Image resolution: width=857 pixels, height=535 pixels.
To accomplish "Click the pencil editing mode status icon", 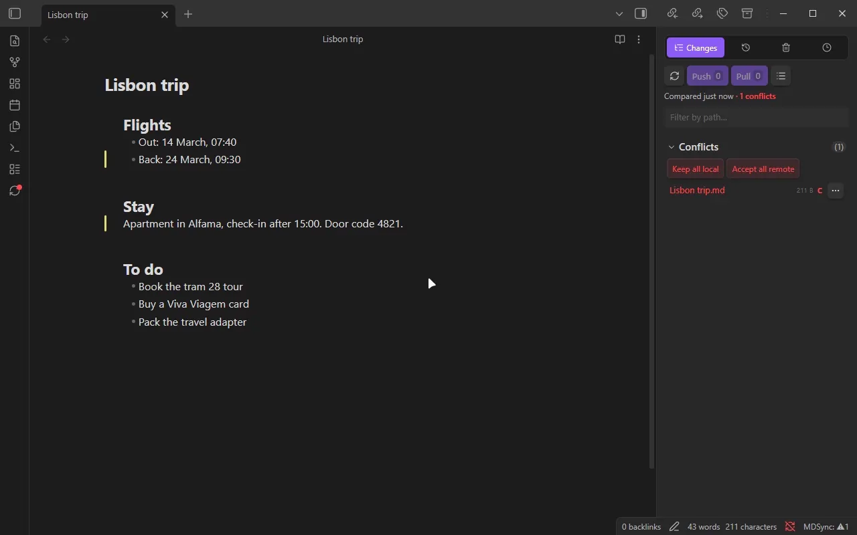I will [674, 527].
